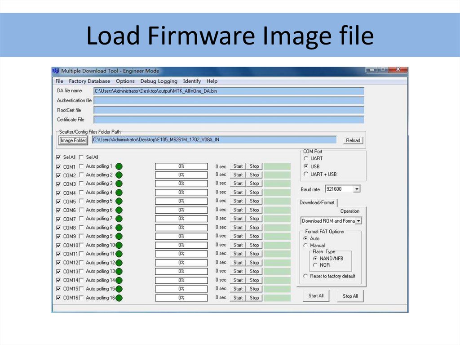
Task: Select Reset to factory default option
Action: coord(305,276)
